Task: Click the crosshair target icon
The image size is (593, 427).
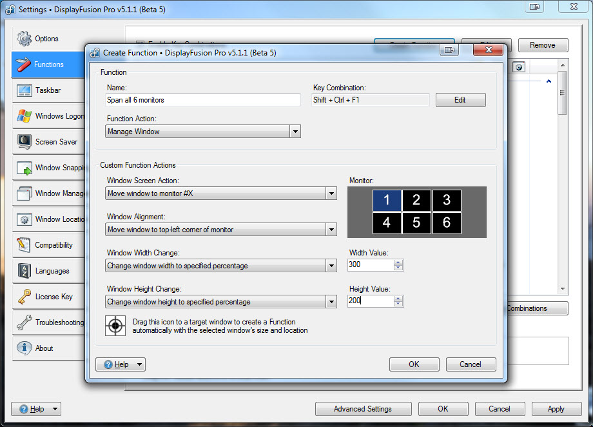Action: [115, 326]
